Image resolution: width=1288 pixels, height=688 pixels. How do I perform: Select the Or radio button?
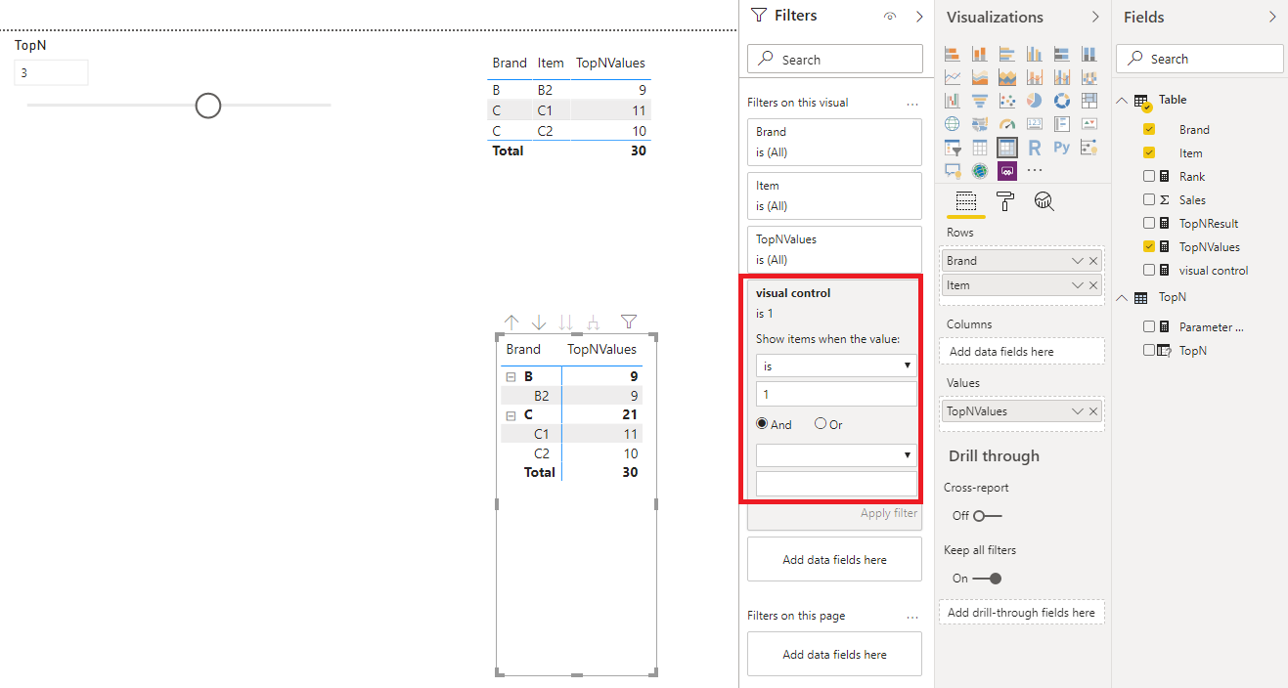(821, 424)
